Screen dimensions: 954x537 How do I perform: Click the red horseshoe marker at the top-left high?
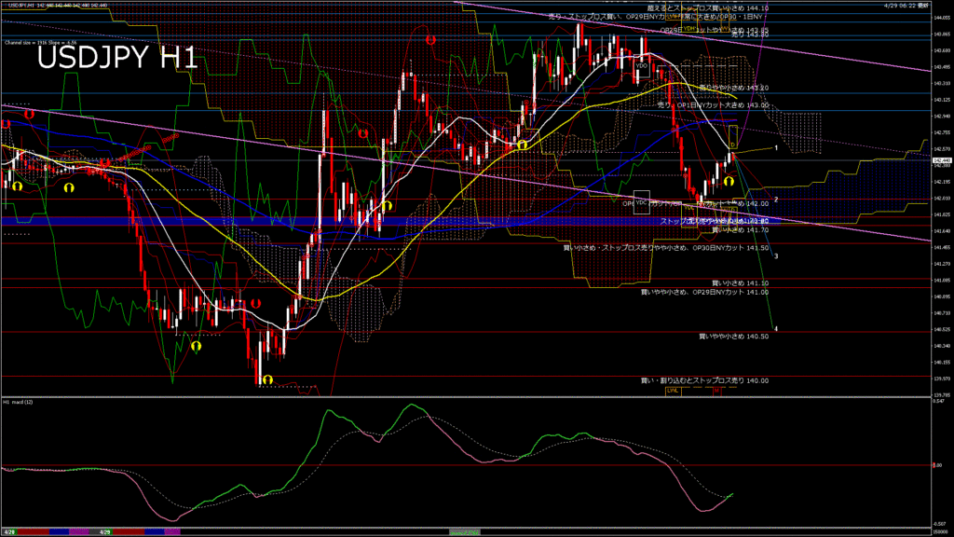tap(30, 113)
